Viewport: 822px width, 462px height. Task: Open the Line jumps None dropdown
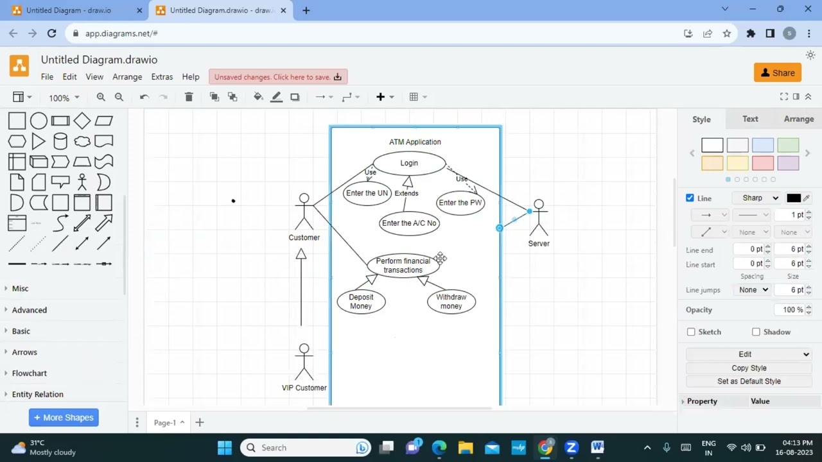pos(753,290)
